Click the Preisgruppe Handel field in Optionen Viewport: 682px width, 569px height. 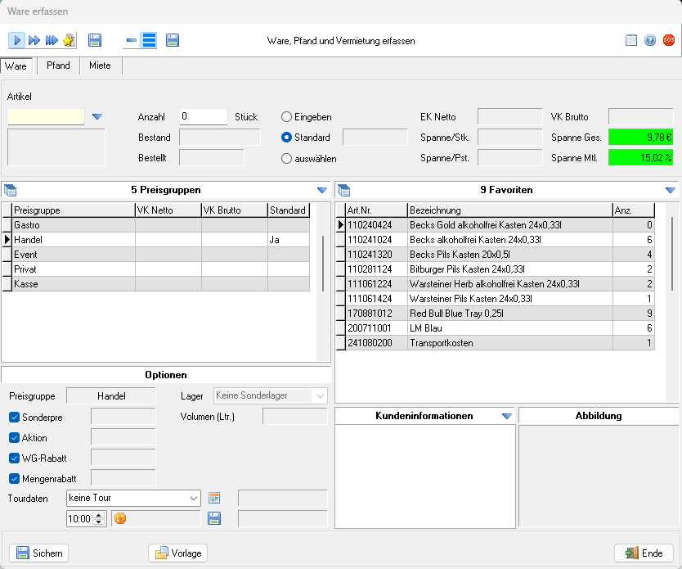tap(111, 396)
